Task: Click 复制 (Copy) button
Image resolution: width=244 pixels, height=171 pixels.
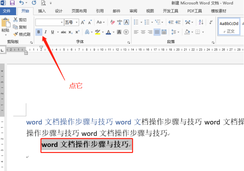Action: [20, 27]
